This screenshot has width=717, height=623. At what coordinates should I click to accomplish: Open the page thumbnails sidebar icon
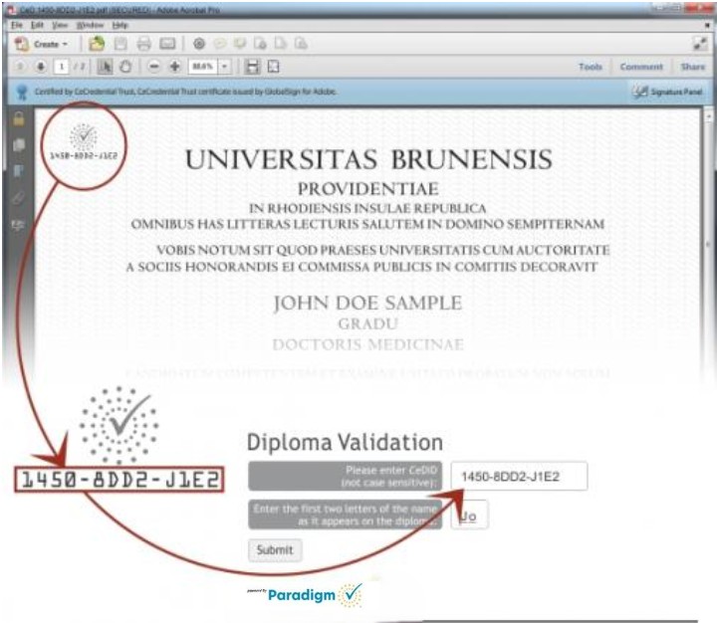(x=19, y=145)
